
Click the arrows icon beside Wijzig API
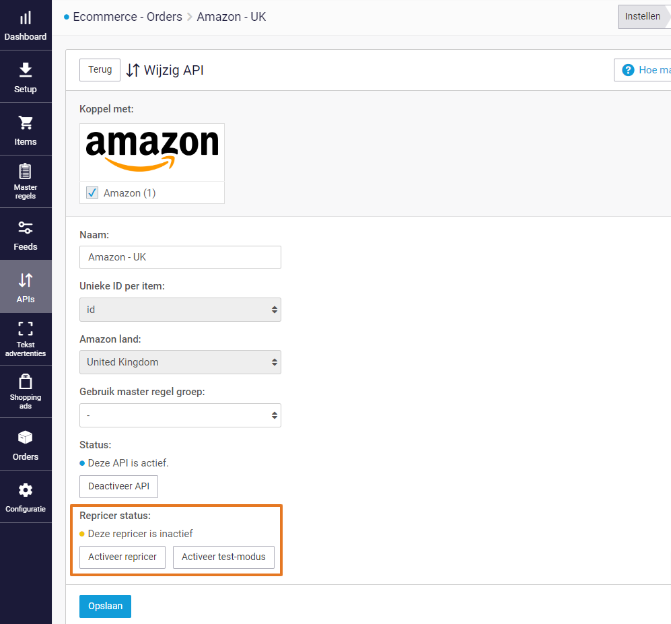click(133, 70)
